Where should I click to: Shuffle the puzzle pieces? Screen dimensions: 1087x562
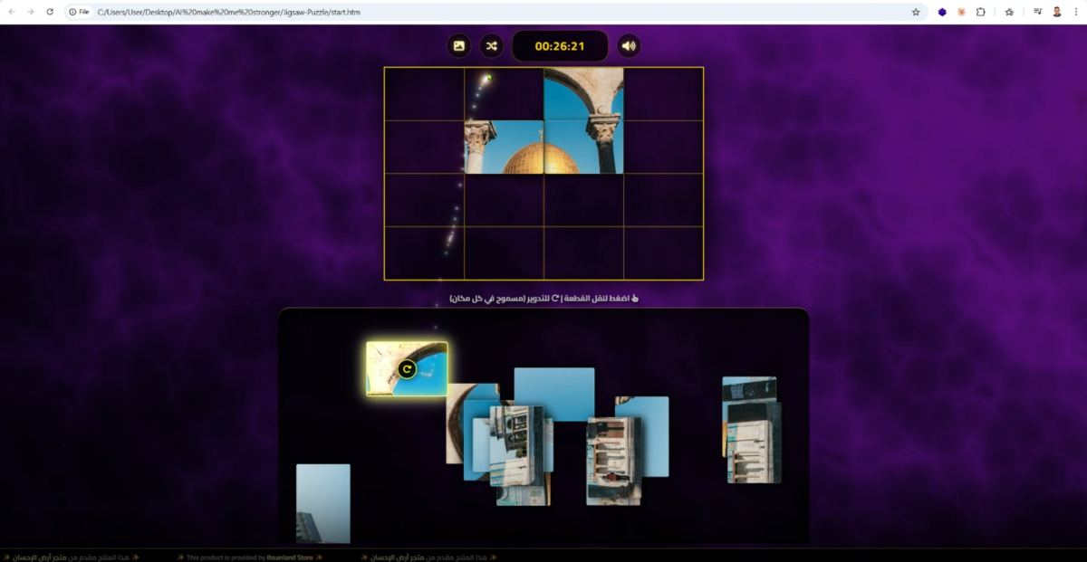click(491, 46)
